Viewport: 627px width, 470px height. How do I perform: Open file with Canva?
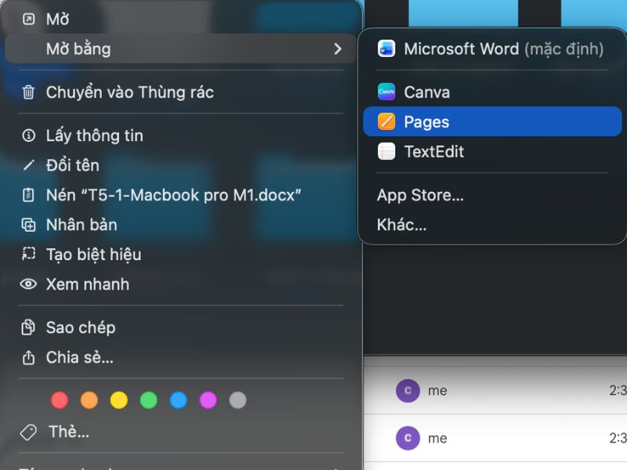click(492, 92)
